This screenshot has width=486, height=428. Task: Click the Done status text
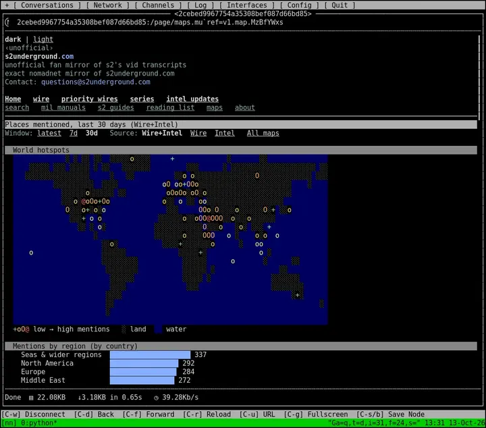click(x=13, y=398)
